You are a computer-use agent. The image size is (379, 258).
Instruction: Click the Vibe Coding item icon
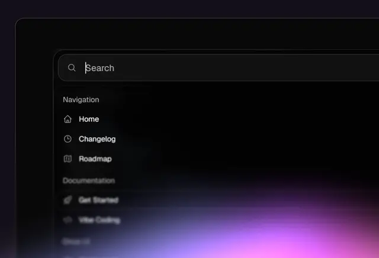click(x=68, y=220)
